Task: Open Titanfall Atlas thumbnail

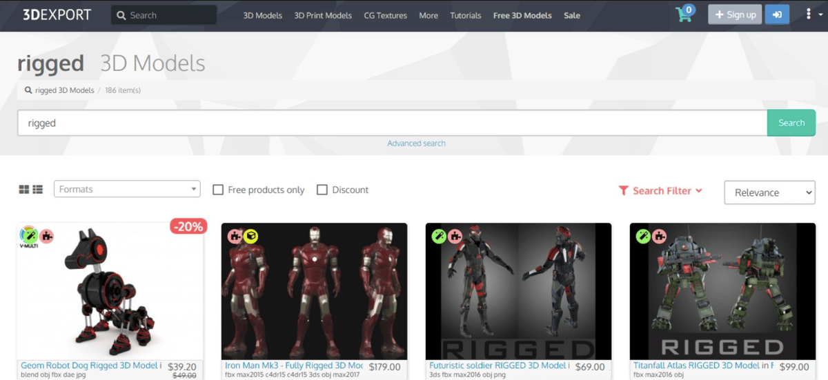Action: click(x=723, y=290)
